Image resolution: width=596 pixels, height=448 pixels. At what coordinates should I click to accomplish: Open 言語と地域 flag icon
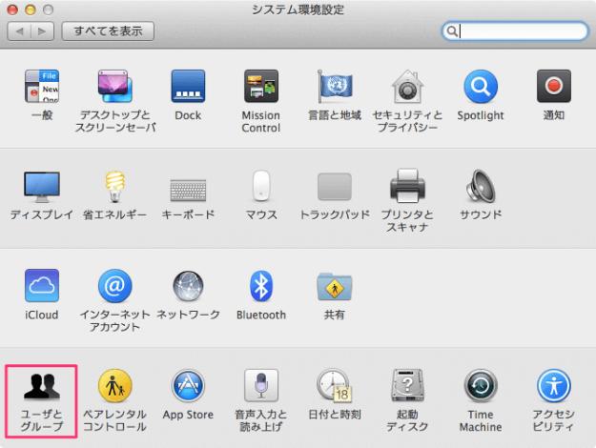[335, 86]
